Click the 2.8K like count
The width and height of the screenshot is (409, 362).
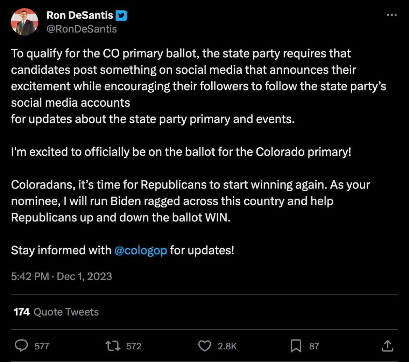227,346
